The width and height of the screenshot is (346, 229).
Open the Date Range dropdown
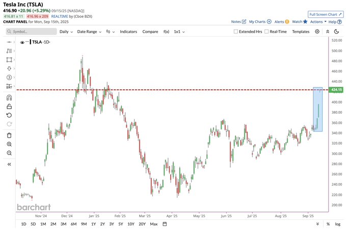(89, 32)
